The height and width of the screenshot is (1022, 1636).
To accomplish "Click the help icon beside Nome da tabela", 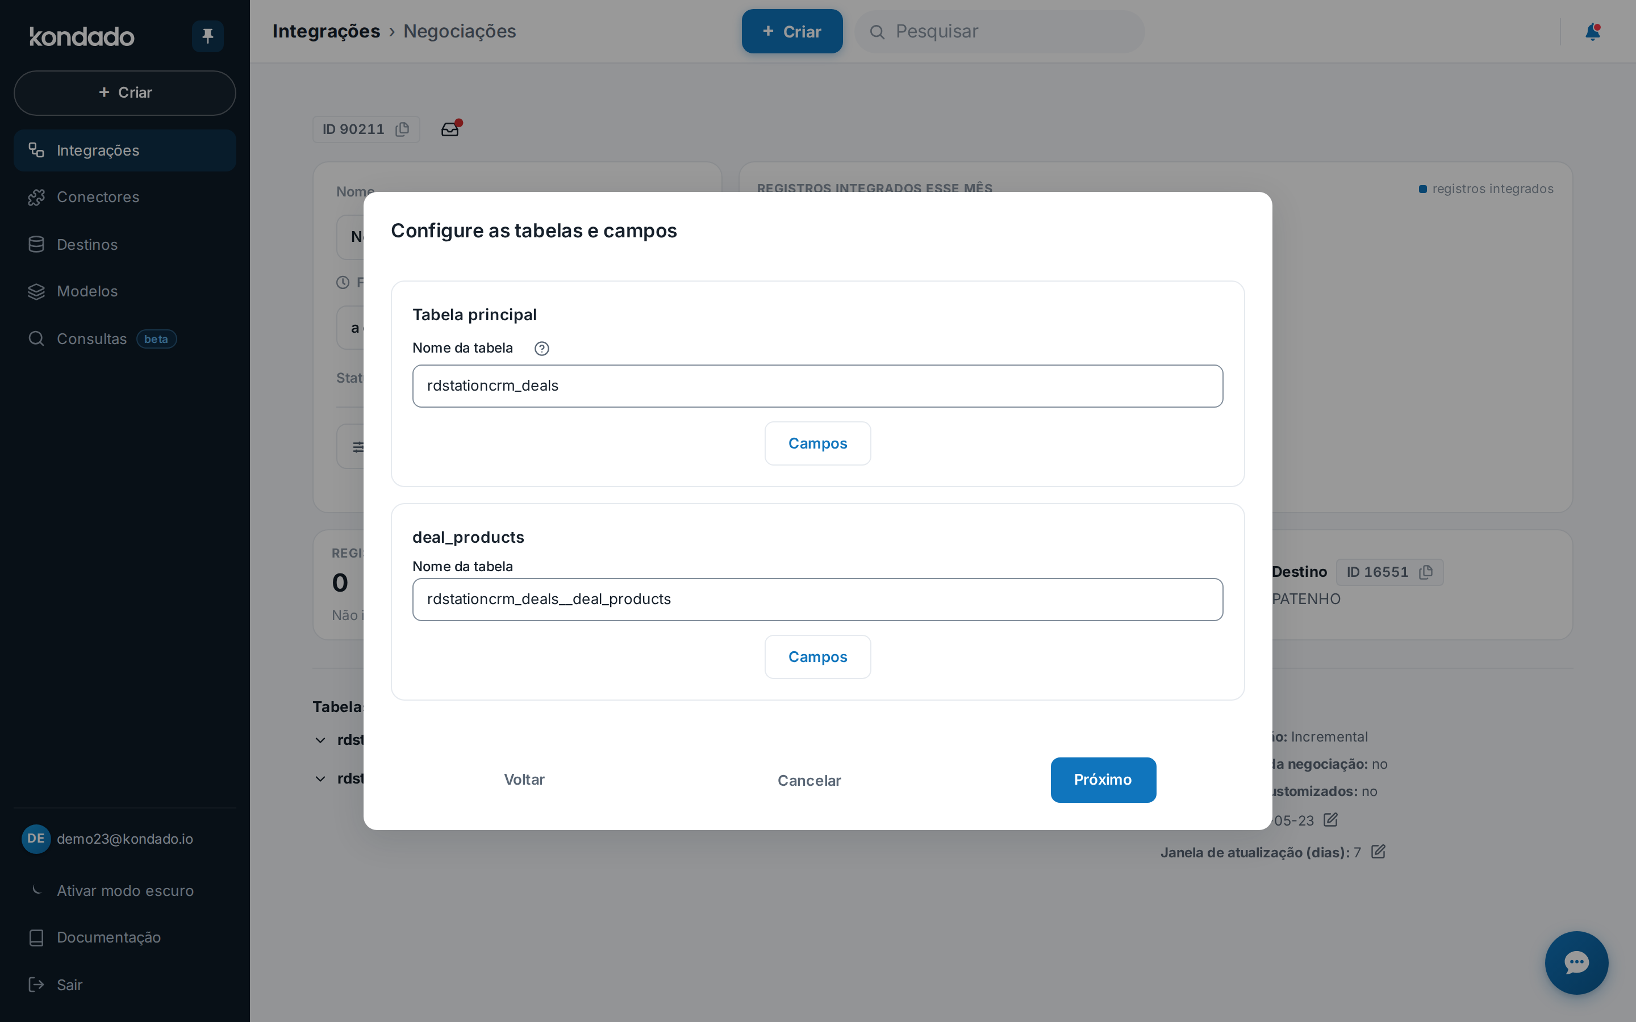I will 541,348.
